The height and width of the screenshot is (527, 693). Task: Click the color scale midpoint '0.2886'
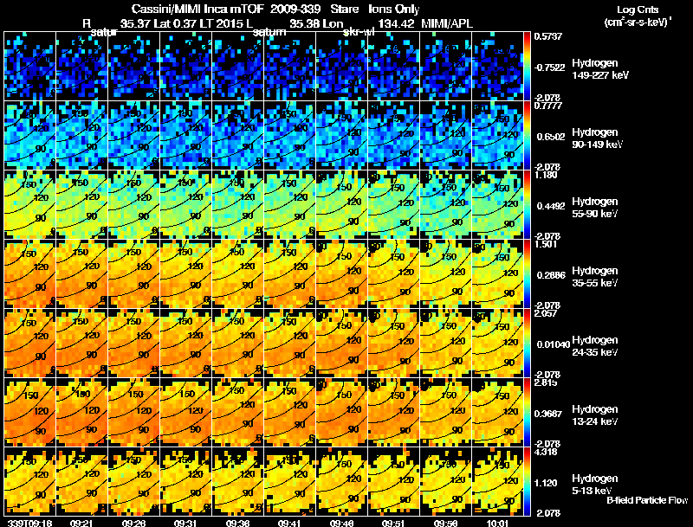pos(551,275)
